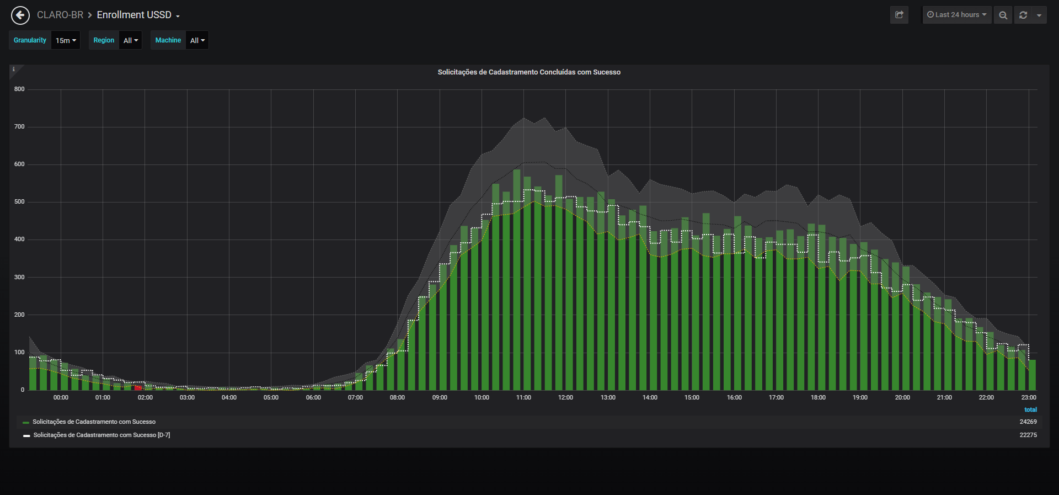This screenshot has height=495, width=1059.
Task: Click the Machine variable label
Action: [x=168, y=40]
